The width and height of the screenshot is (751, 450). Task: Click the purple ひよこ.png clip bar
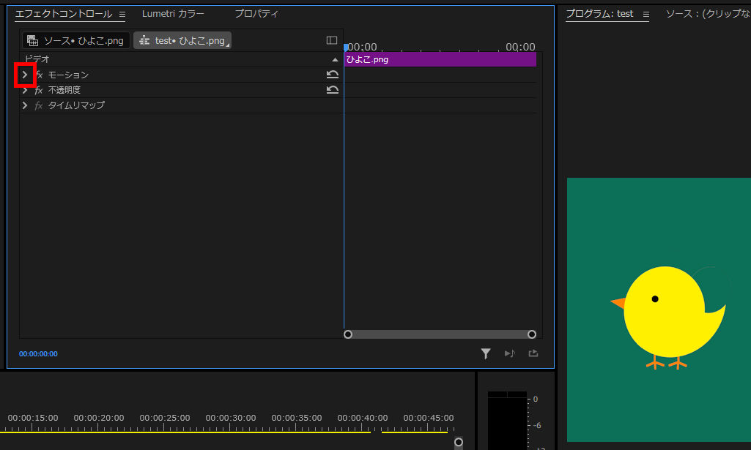pyautogui.click(x=440, y=59)
